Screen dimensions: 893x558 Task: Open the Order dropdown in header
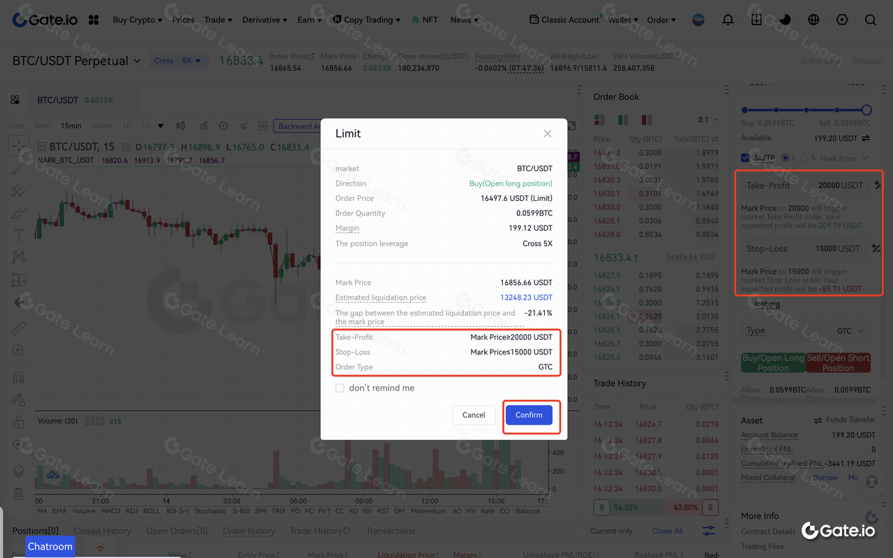tap(661, 20)
